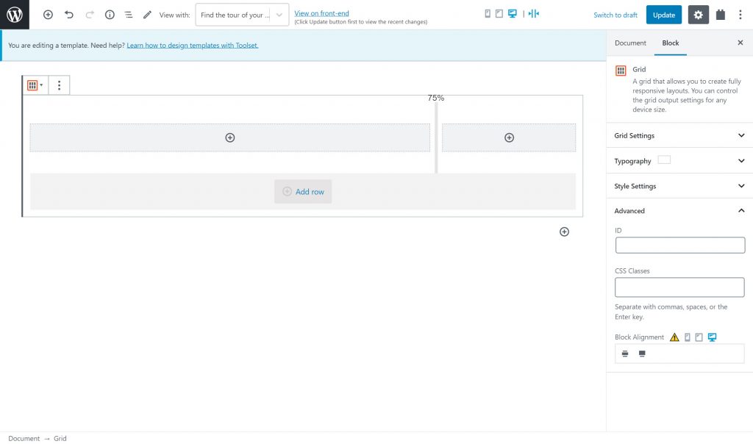The height and width of the screenshot is (444, 753).
Task: Undo the last change
Action: pos(69,15)
